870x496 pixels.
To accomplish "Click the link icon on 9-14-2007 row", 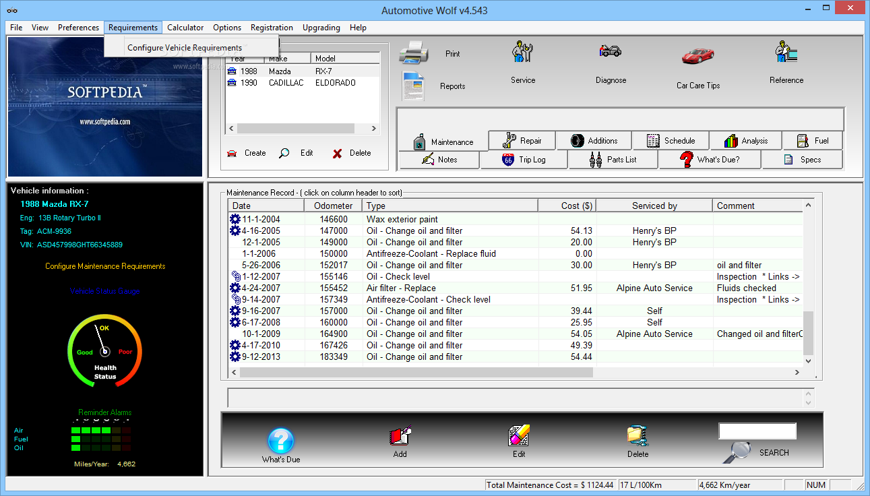I will [x=235, y=299].
